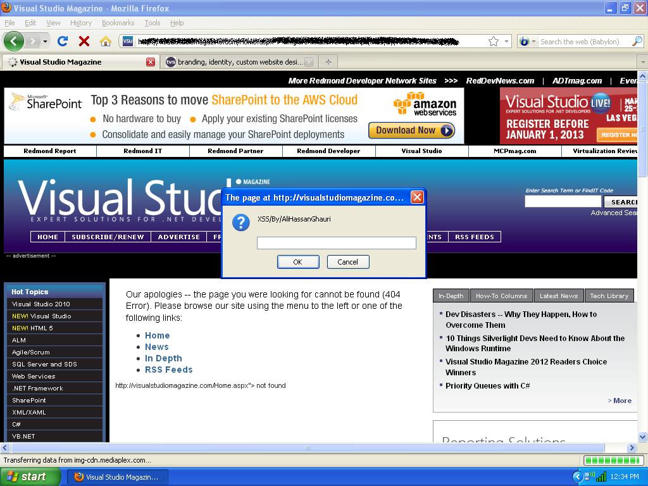Click the Redmond Partner nav item
This screenshot has height=486, width=648.
point(235,151)
